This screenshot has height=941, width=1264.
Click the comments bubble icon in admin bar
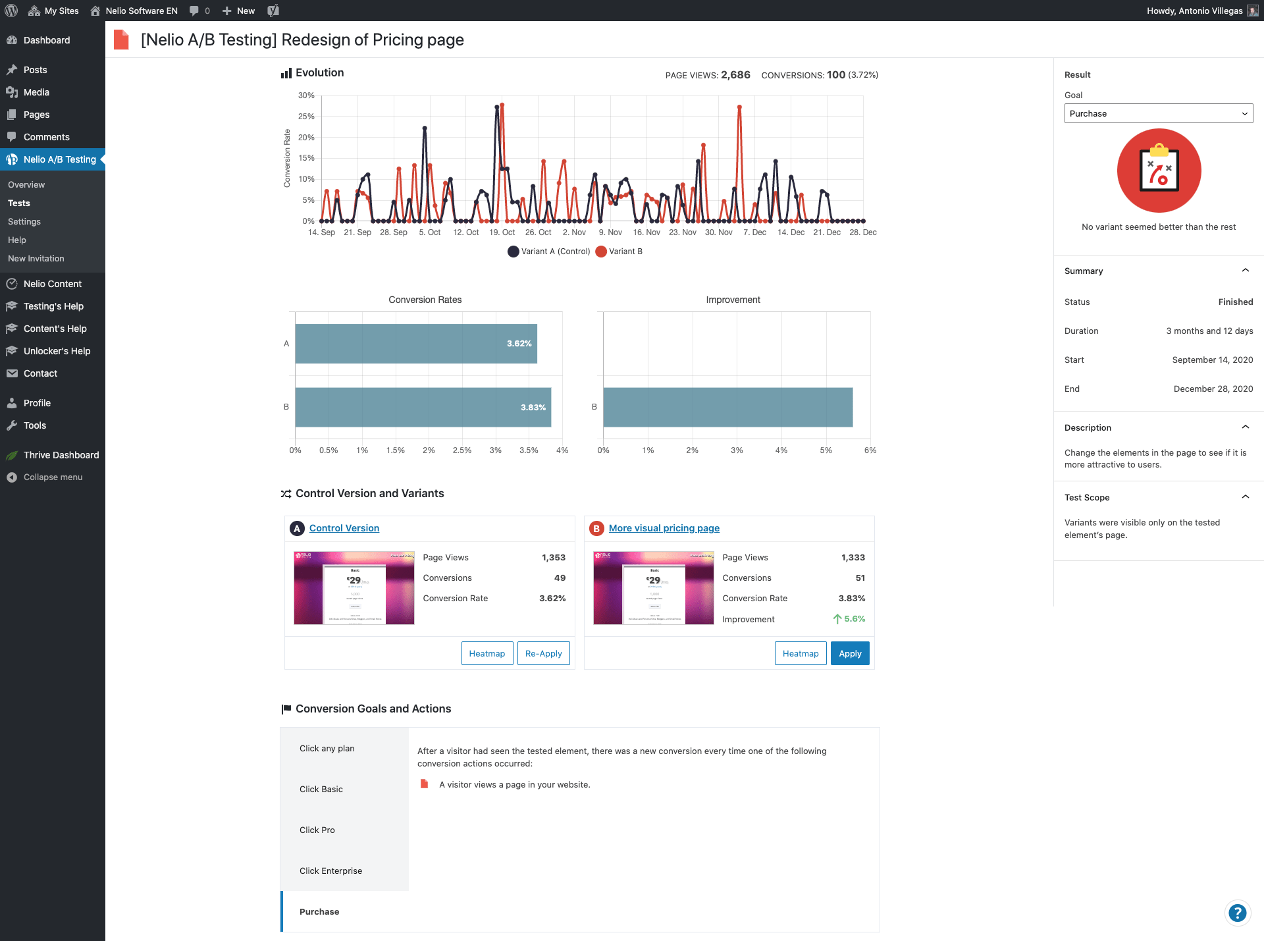click(x=194, y=11)
